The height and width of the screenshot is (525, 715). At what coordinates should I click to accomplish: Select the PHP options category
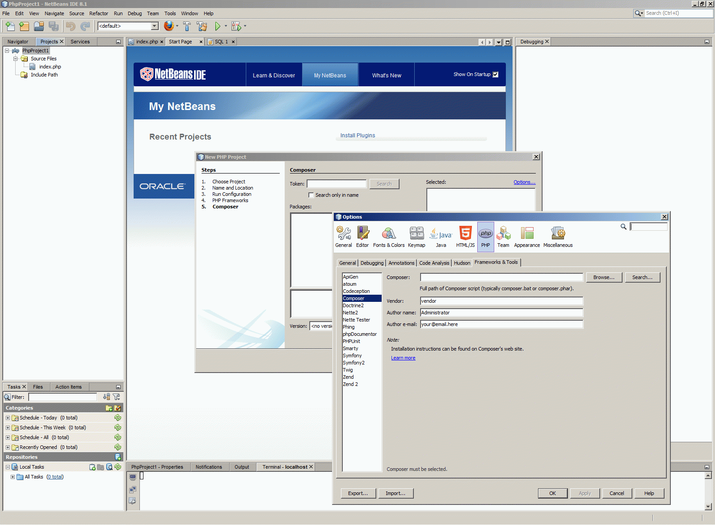pyautogui.click(x=486, y=237)
